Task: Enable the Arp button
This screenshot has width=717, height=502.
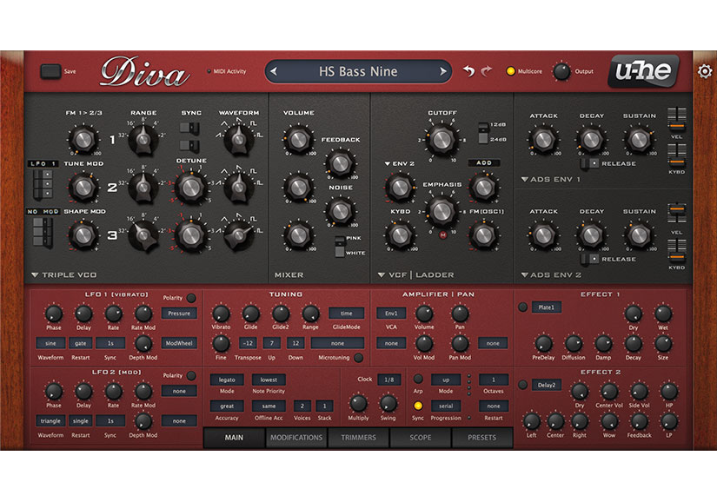Action: coord(418,379)
